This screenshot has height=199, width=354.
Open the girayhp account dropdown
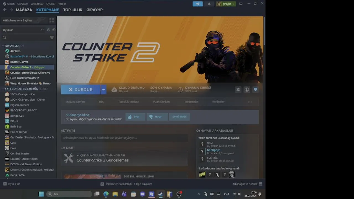(226, 4)
